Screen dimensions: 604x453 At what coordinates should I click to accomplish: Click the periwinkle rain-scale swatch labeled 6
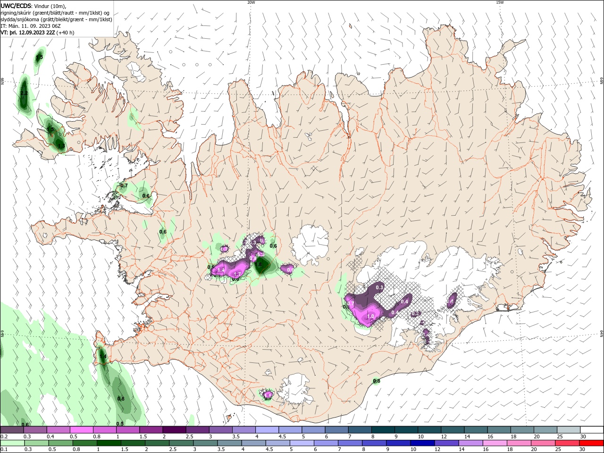[327, 443]
